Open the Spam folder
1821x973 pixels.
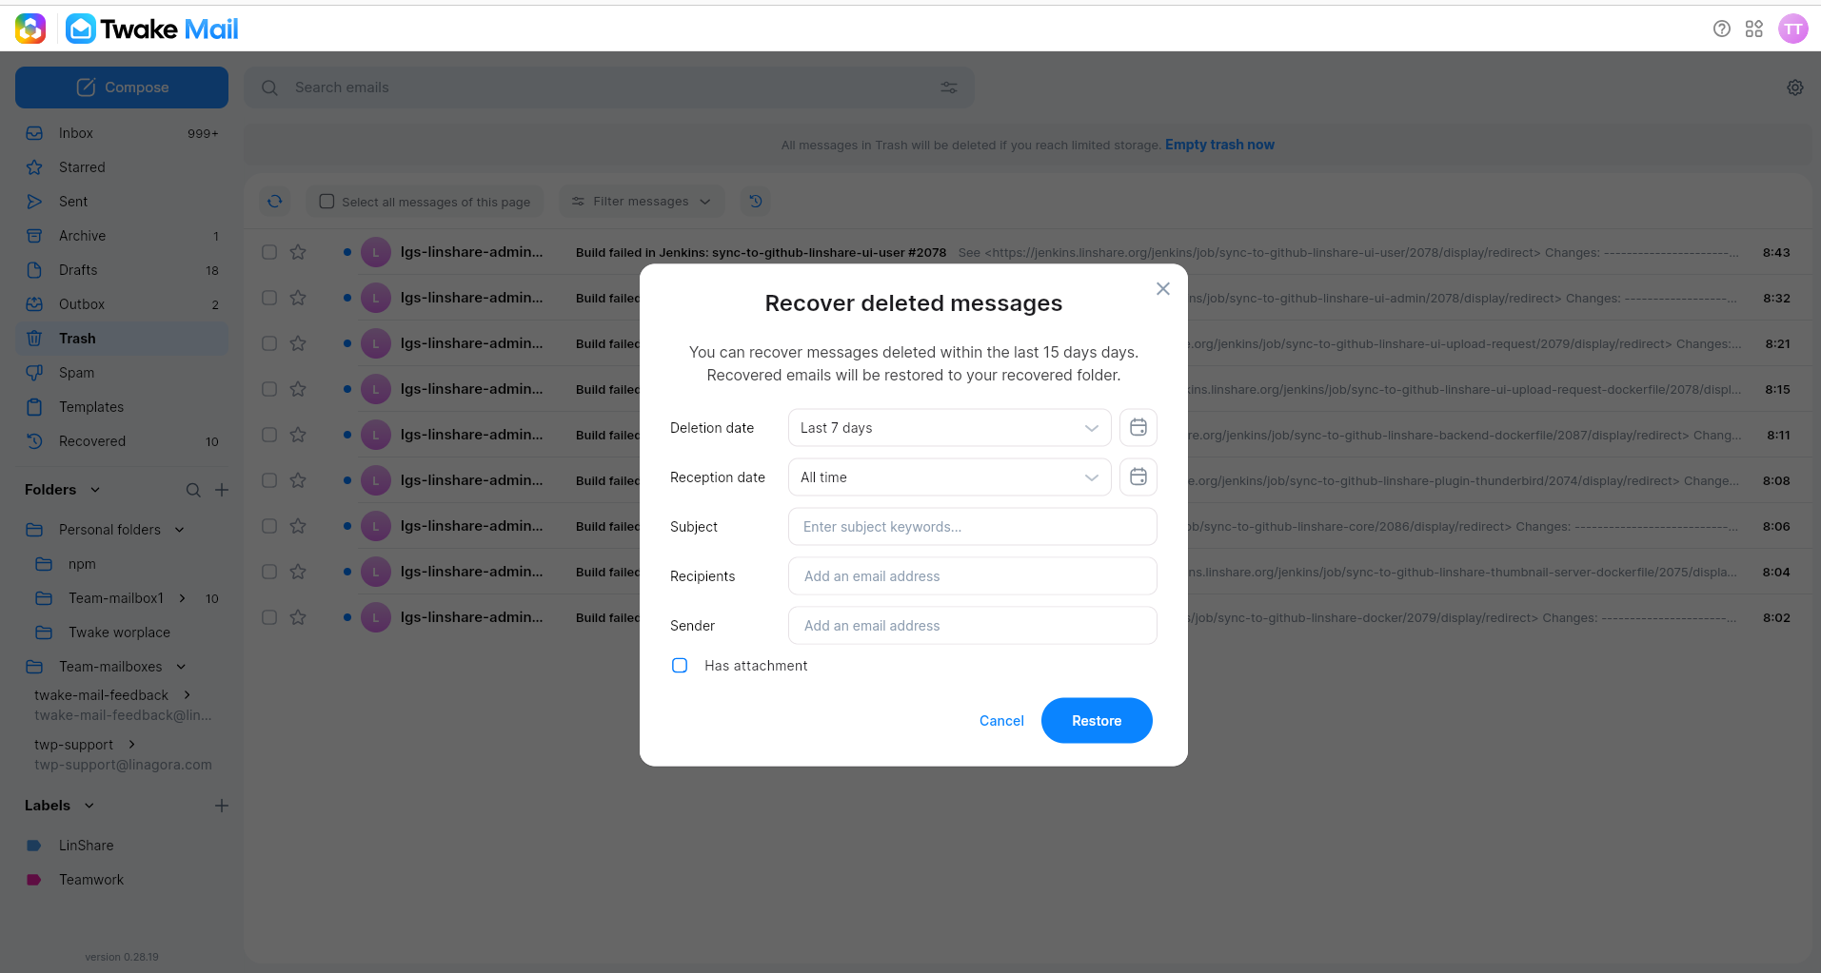tap(122, 373)
